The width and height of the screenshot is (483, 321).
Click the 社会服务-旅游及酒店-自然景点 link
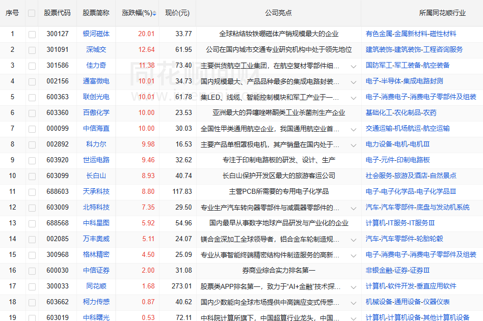[x=411, y=176]
